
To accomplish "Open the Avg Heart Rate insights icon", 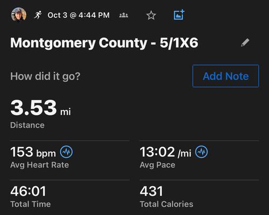I will (66, 152).
